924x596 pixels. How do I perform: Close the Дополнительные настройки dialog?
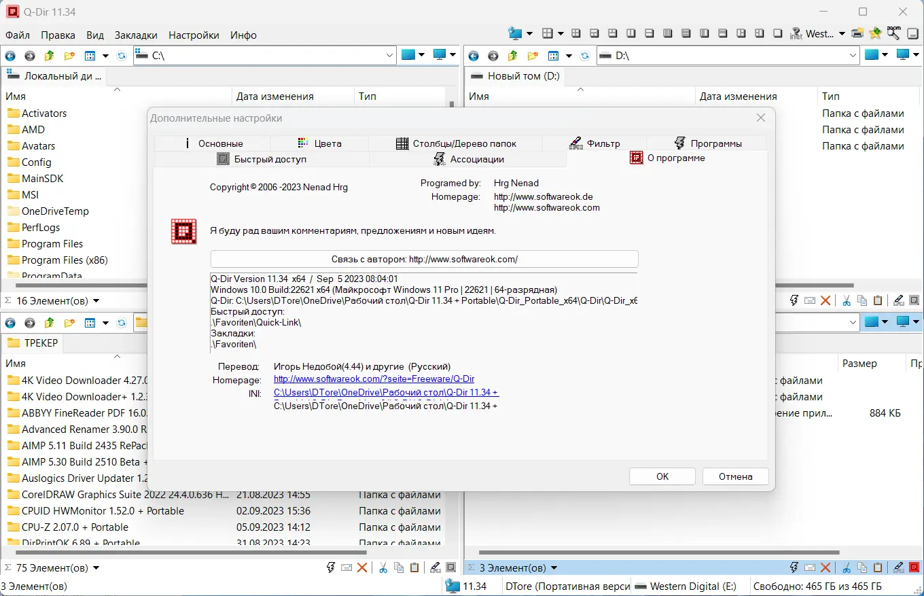[761, 118]
